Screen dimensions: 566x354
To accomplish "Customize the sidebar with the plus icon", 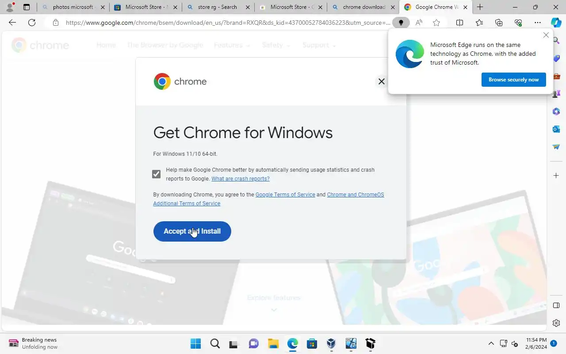I will tap(556, 176).
